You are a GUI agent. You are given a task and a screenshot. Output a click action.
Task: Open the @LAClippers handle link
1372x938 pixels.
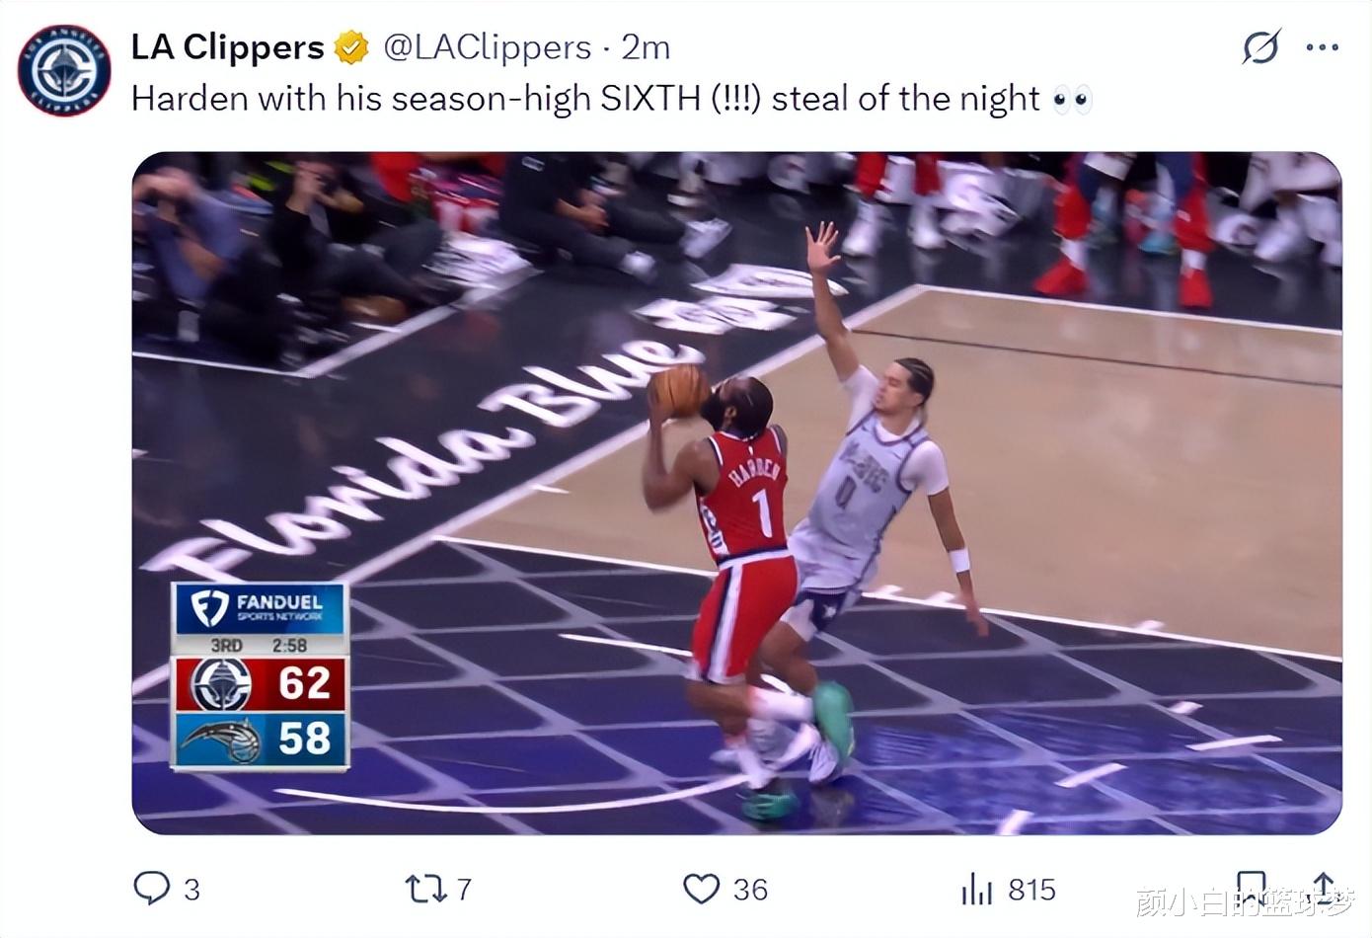[487, 46]
